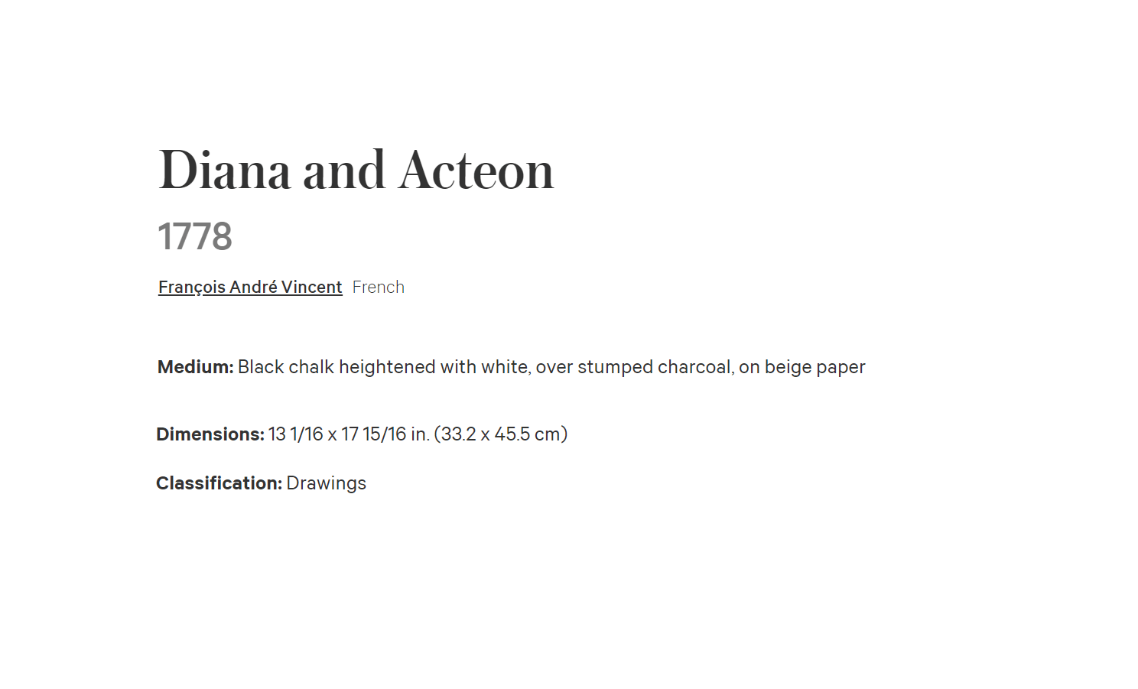Open the François André Vincent artist link
The image size is (1138, 689).
point(250,288)
